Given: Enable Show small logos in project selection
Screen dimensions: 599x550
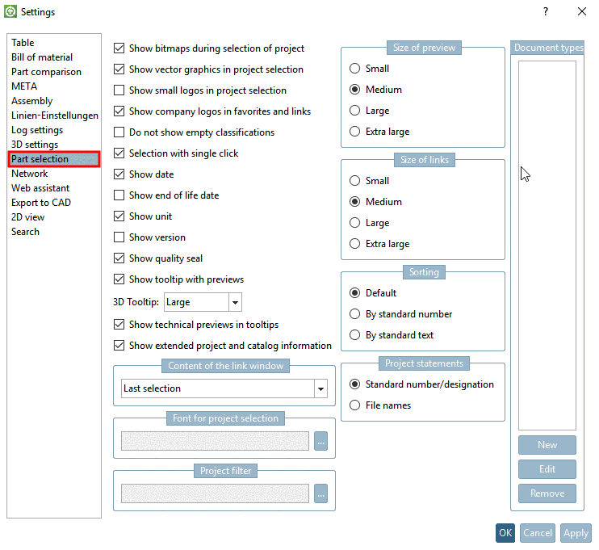Looking at the screenshot, I should [x=119, y=90].
